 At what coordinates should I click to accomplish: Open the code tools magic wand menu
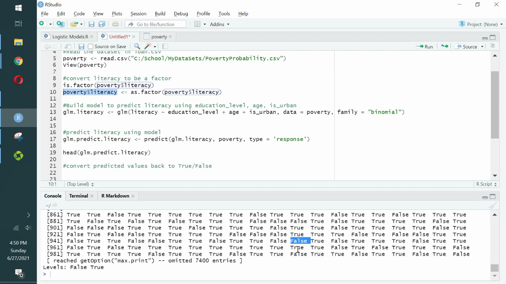point(150,47)
